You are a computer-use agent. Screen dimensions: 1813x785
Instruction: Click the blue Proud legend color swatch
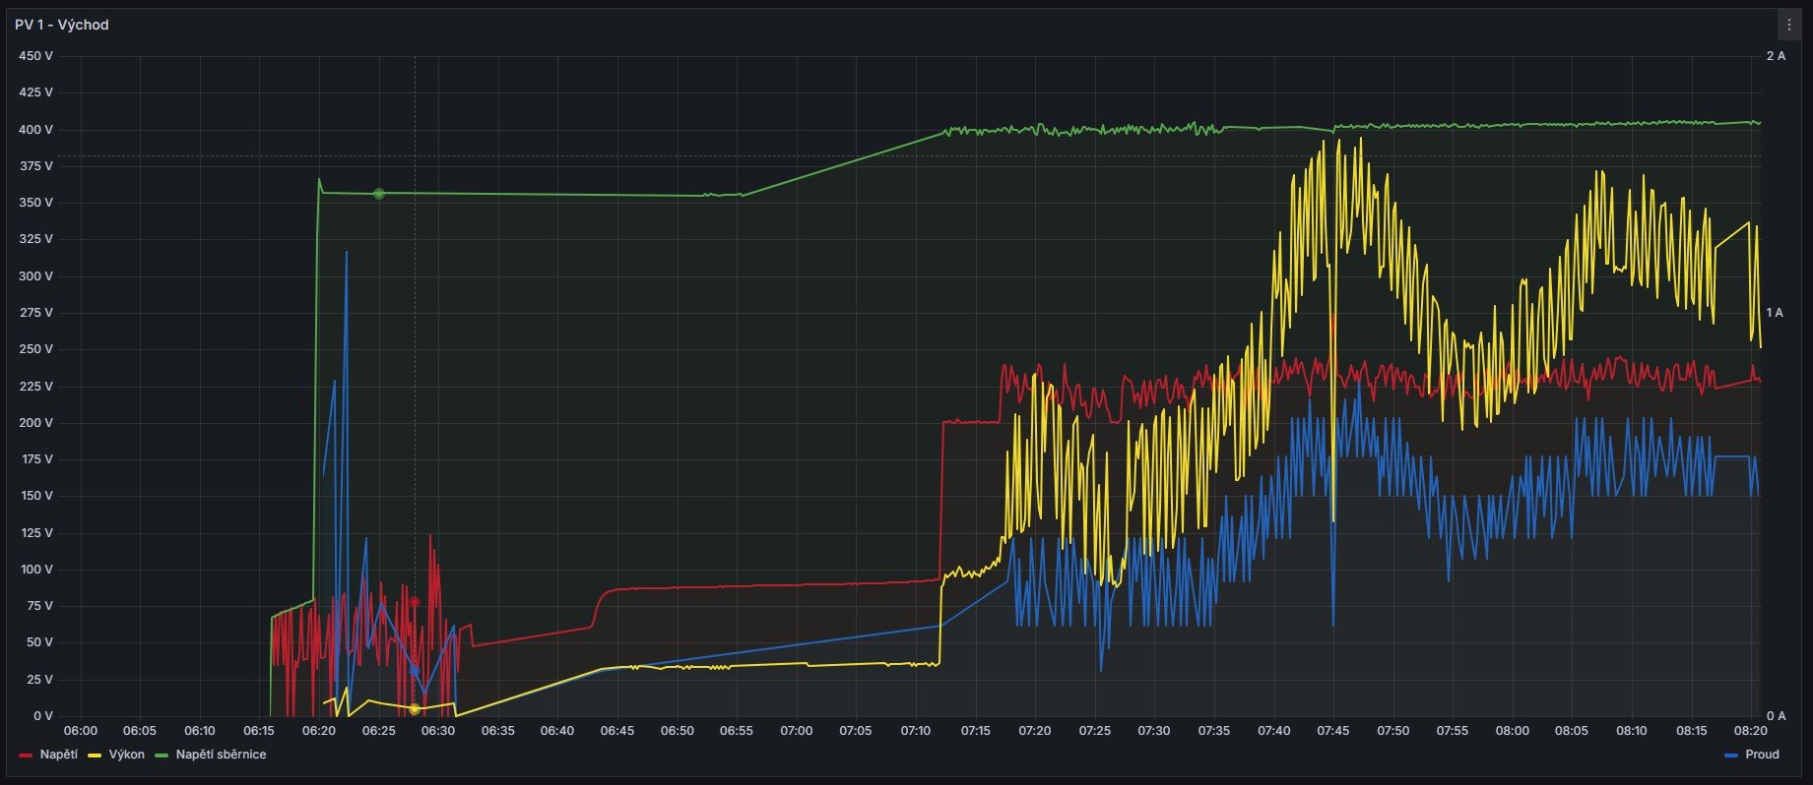pyautogui.click(x=1731, y=755)
